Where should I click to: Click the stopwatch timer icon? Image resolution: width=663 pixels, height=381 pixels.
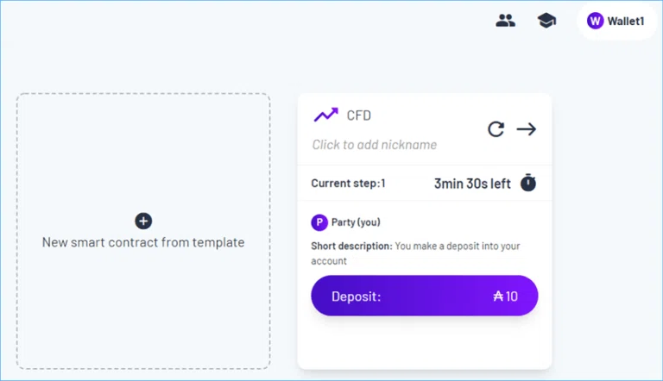[527, 183]
